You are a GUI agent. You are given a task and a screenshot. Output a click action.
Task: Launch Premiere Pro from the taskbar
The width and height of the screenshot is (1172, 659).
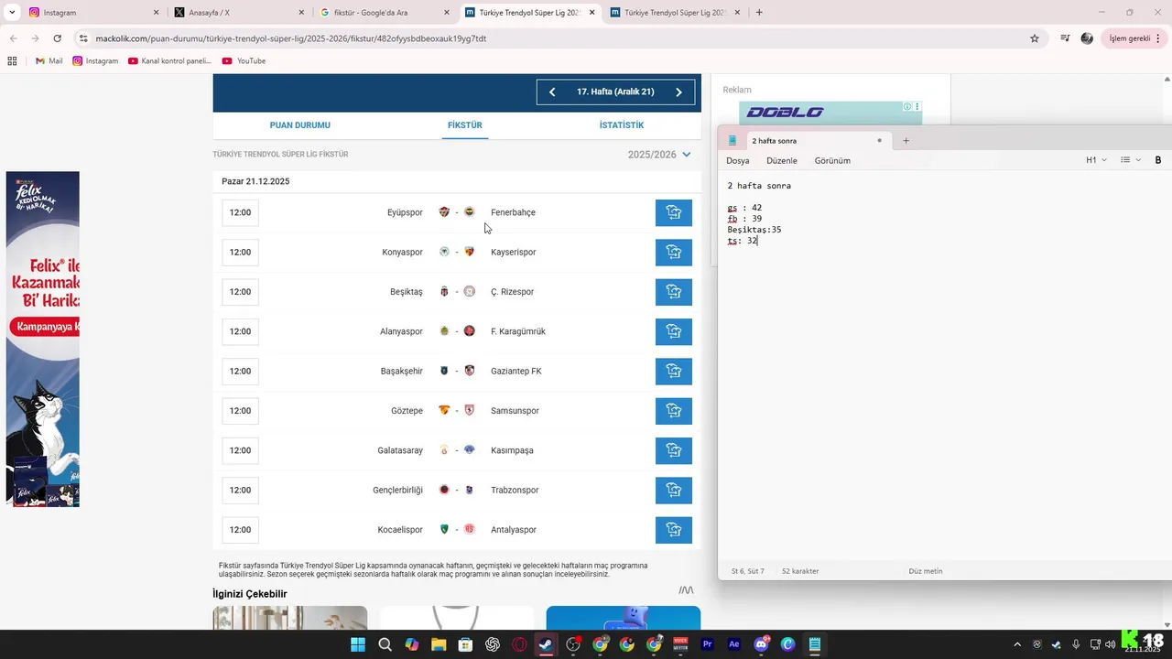(708, 644)
